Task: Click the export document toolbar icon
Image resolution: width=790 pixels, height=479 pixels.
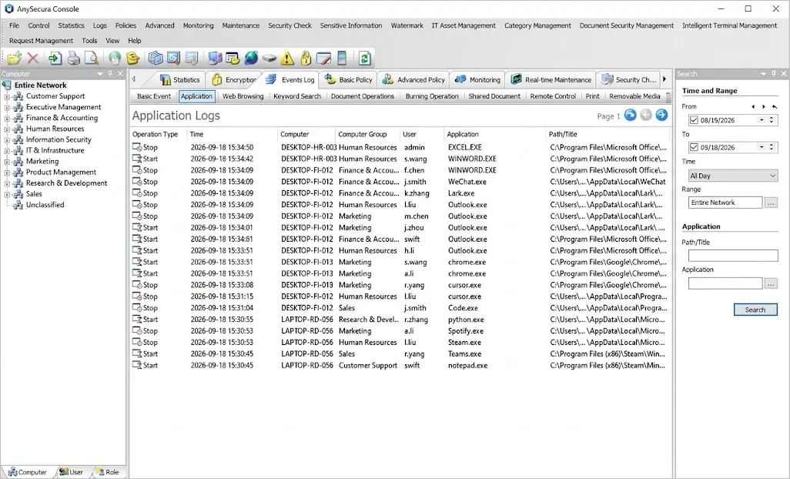Action: click(x=55, y=59)
